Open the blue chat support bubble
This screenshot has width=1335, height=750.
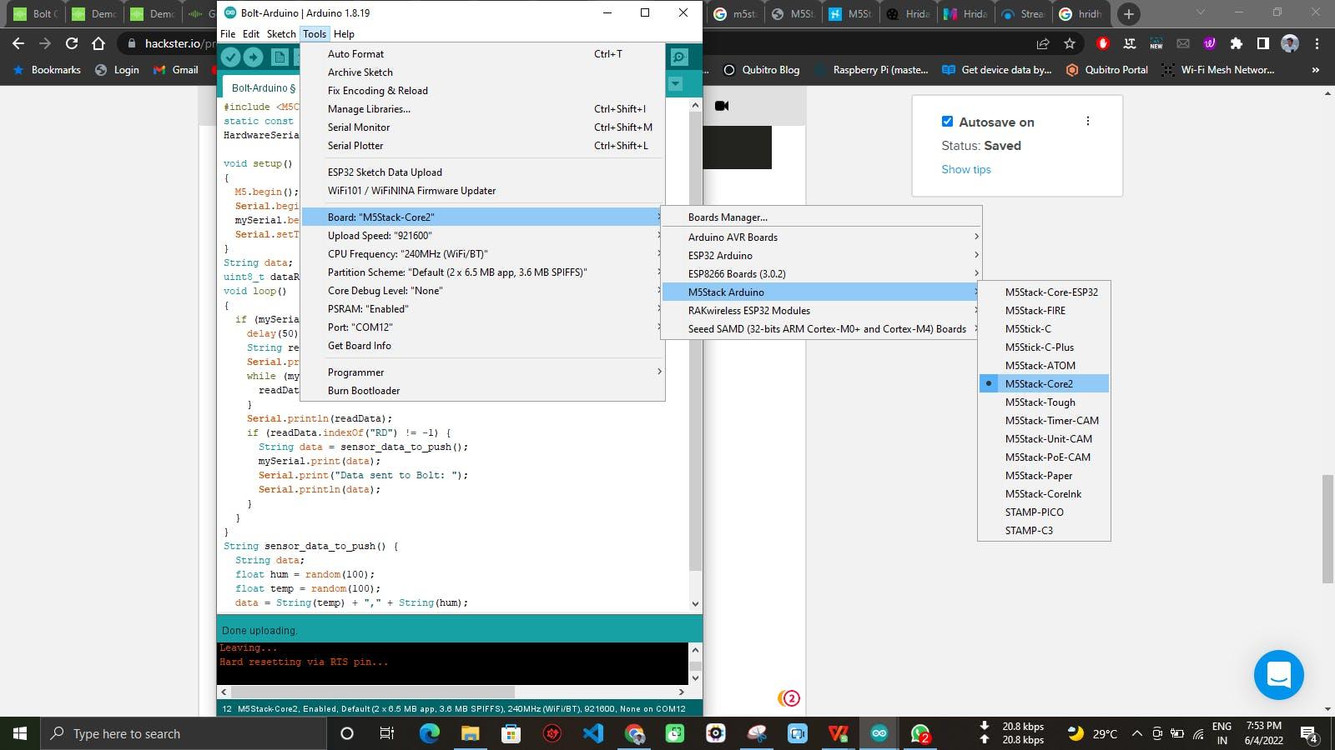(x=1278, y=674)
